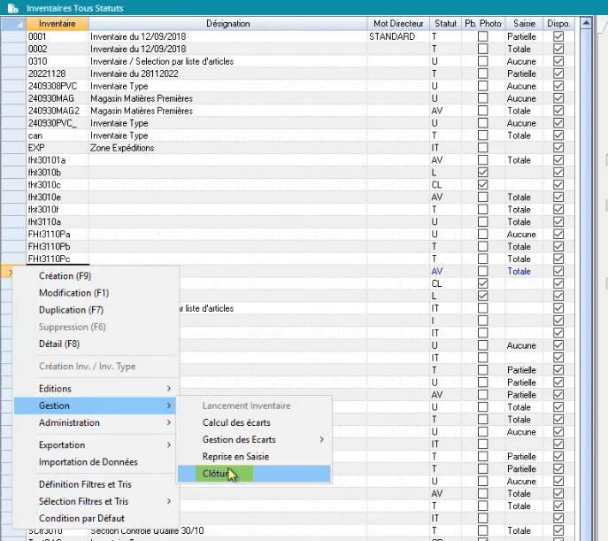Image resolution: width=608 pixels, height=541 pixels.
Task: Choose Clôture from the Gestion submenu
Action: 216,474
